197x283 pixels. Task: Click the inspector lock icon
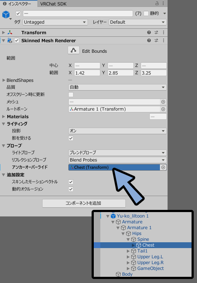point(157,3)
